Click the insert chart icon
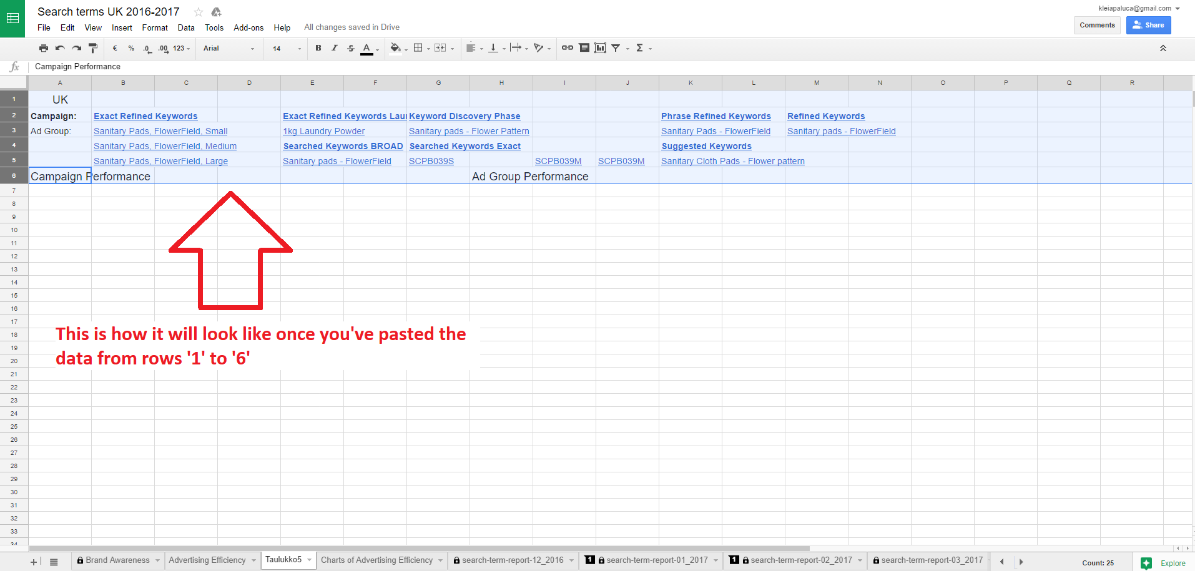1195x571 pixels. 600,48
